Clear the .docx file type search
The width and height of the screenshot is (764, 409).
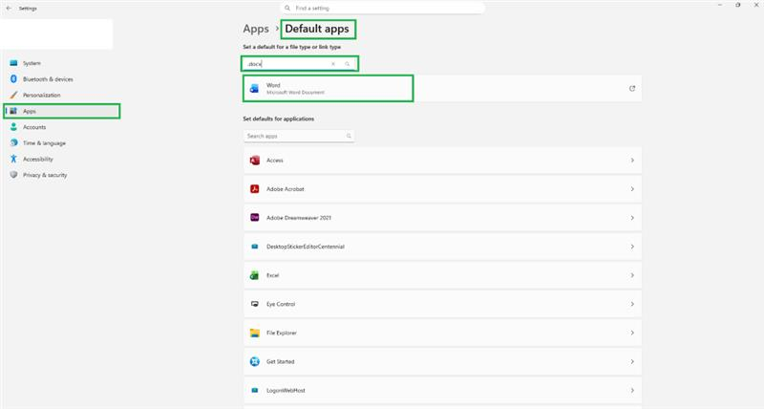(333, 64)
